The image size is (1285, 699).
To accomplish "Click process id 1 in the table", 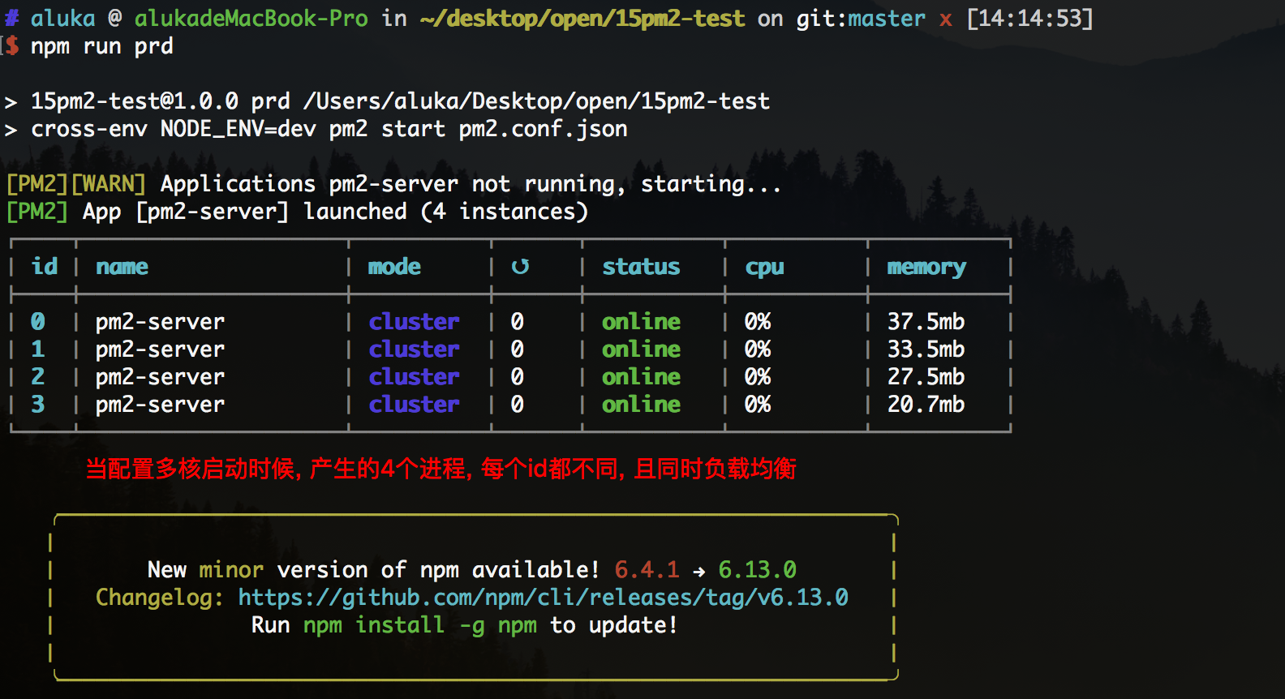I will [37, 349].
